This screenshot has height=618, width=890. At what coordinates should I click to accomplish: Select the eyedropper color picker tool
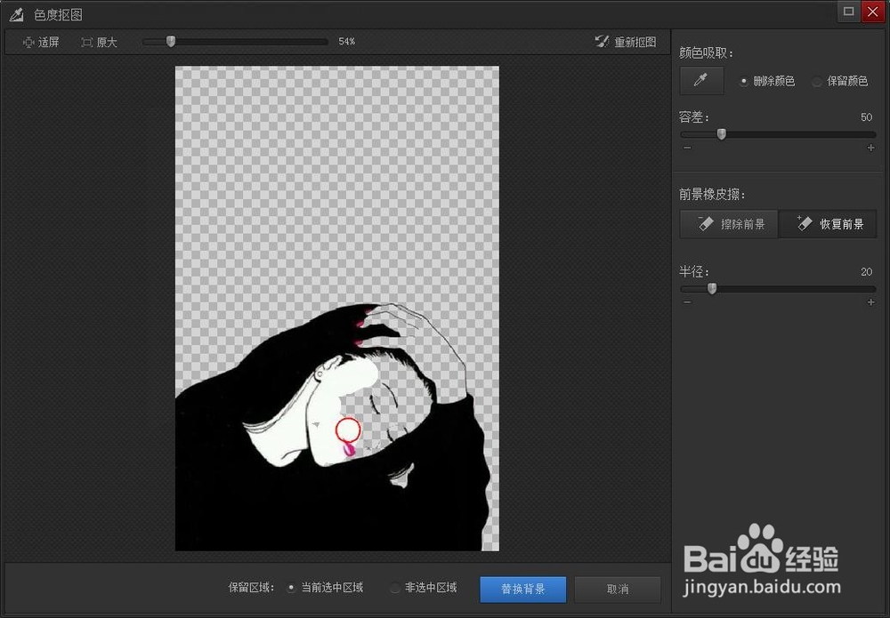pyautogui.click(x=701, y=81)
